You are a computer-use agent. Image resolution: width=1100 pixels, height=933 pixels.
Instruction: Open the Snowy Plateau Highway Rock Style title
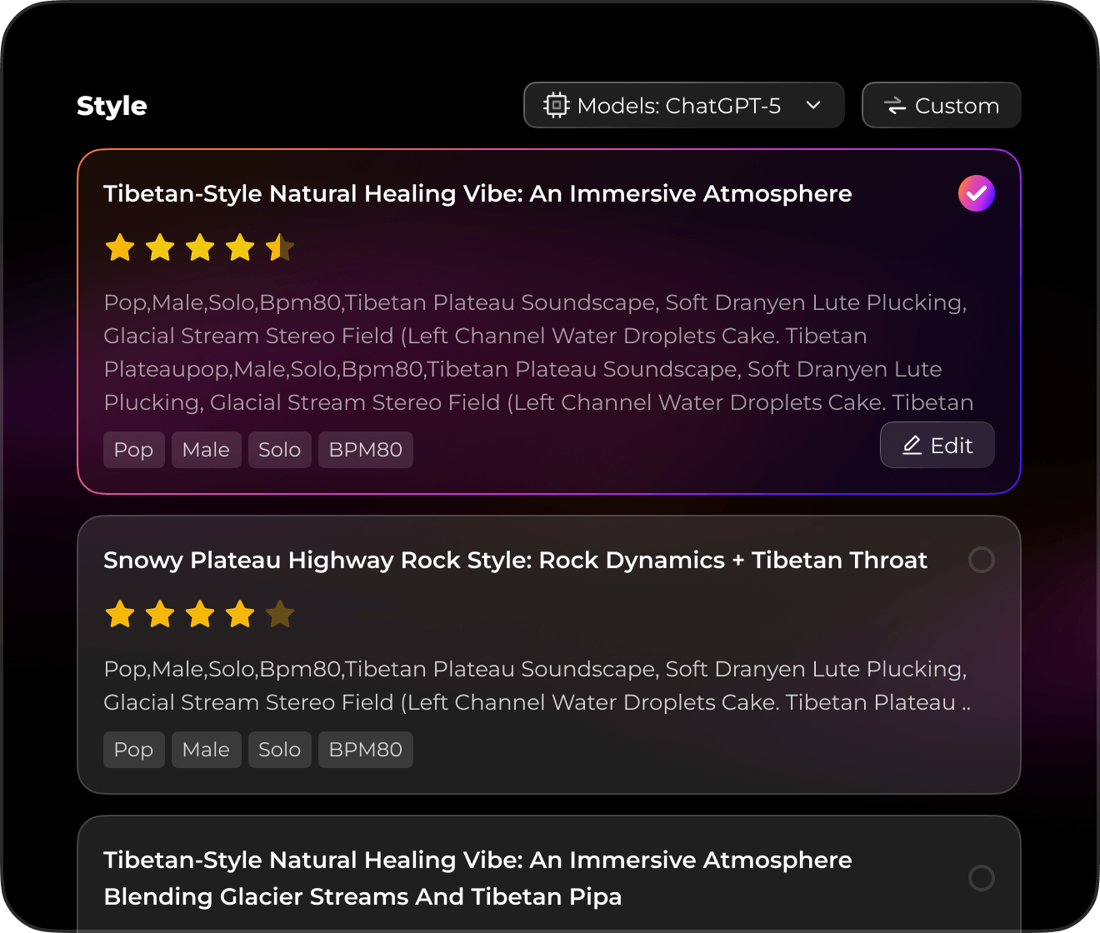(x=515, y=560)
